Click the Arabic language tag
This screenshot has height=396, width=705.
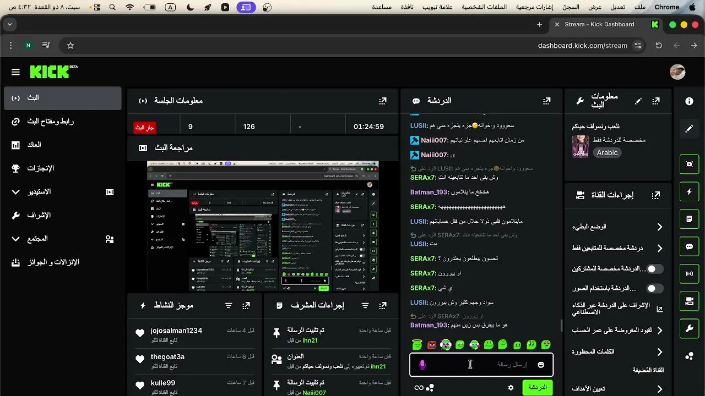[x=608, y=153]
